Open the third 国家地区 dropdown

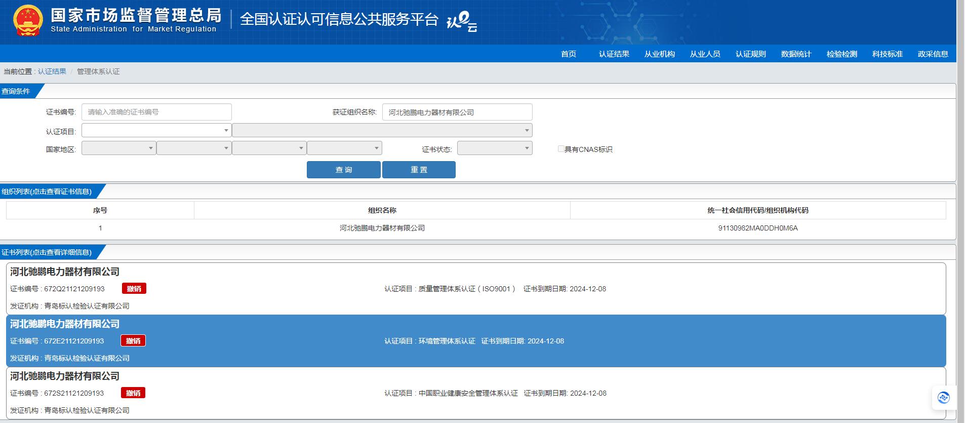point(269,148)
